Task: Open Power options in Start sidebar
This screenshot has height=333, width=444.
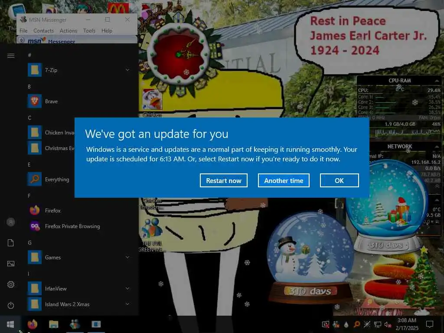Action: 11,305
